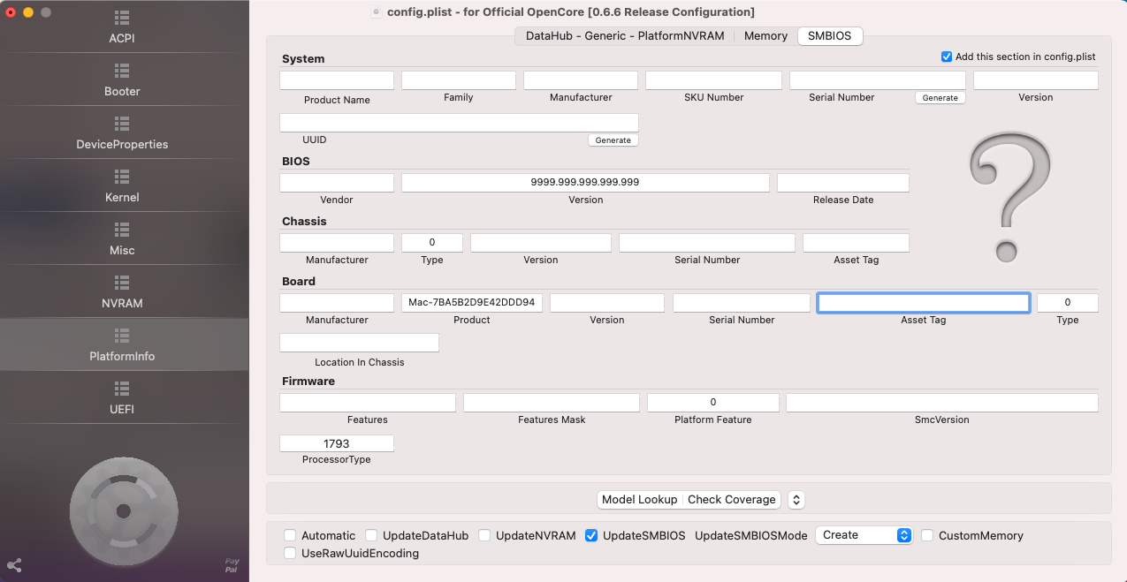The height and width of the screenshot is (582, 1127).
Task: Enable the UseRawUuidEncoding checkbox
Action: click(x=290, y=553)
